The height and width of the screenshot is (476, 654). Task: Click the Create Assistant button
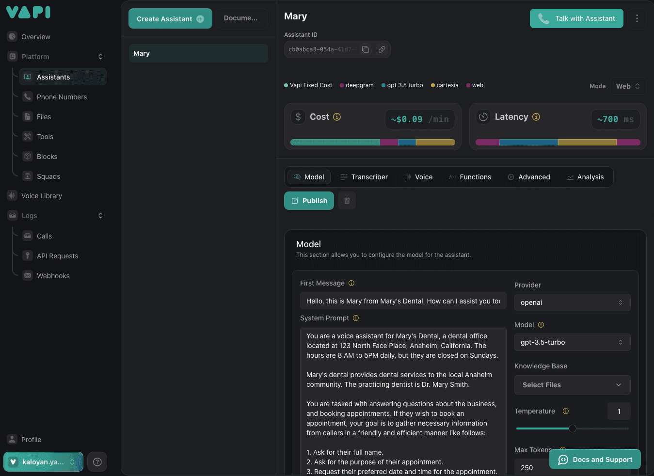pyautogui.click(x=170, y=19)
